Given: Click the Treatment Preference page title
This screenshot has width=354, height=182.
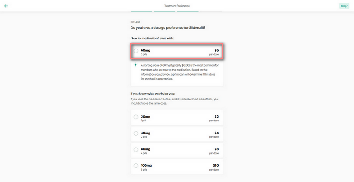Looking at the screenshot, I should click(177, 6).
